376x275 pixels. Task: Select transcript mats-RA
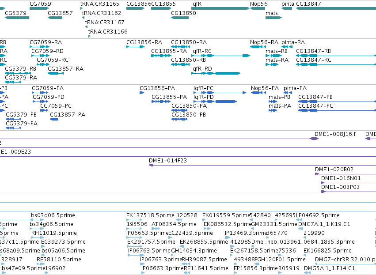coord(272,64)
